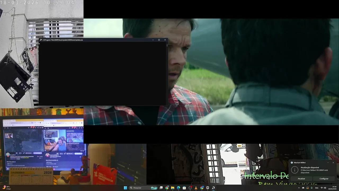Image resolution: width=339 pixels, height=191 pixels.
Task: Click the Pesquisar search box on taskbar
Action: tap(143, 188)
